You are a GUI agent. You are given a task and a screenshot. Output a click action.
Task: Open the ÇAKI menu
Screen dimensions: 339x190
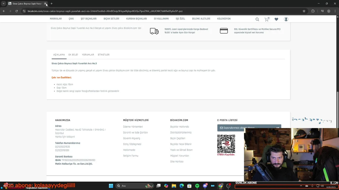point(71,19)
